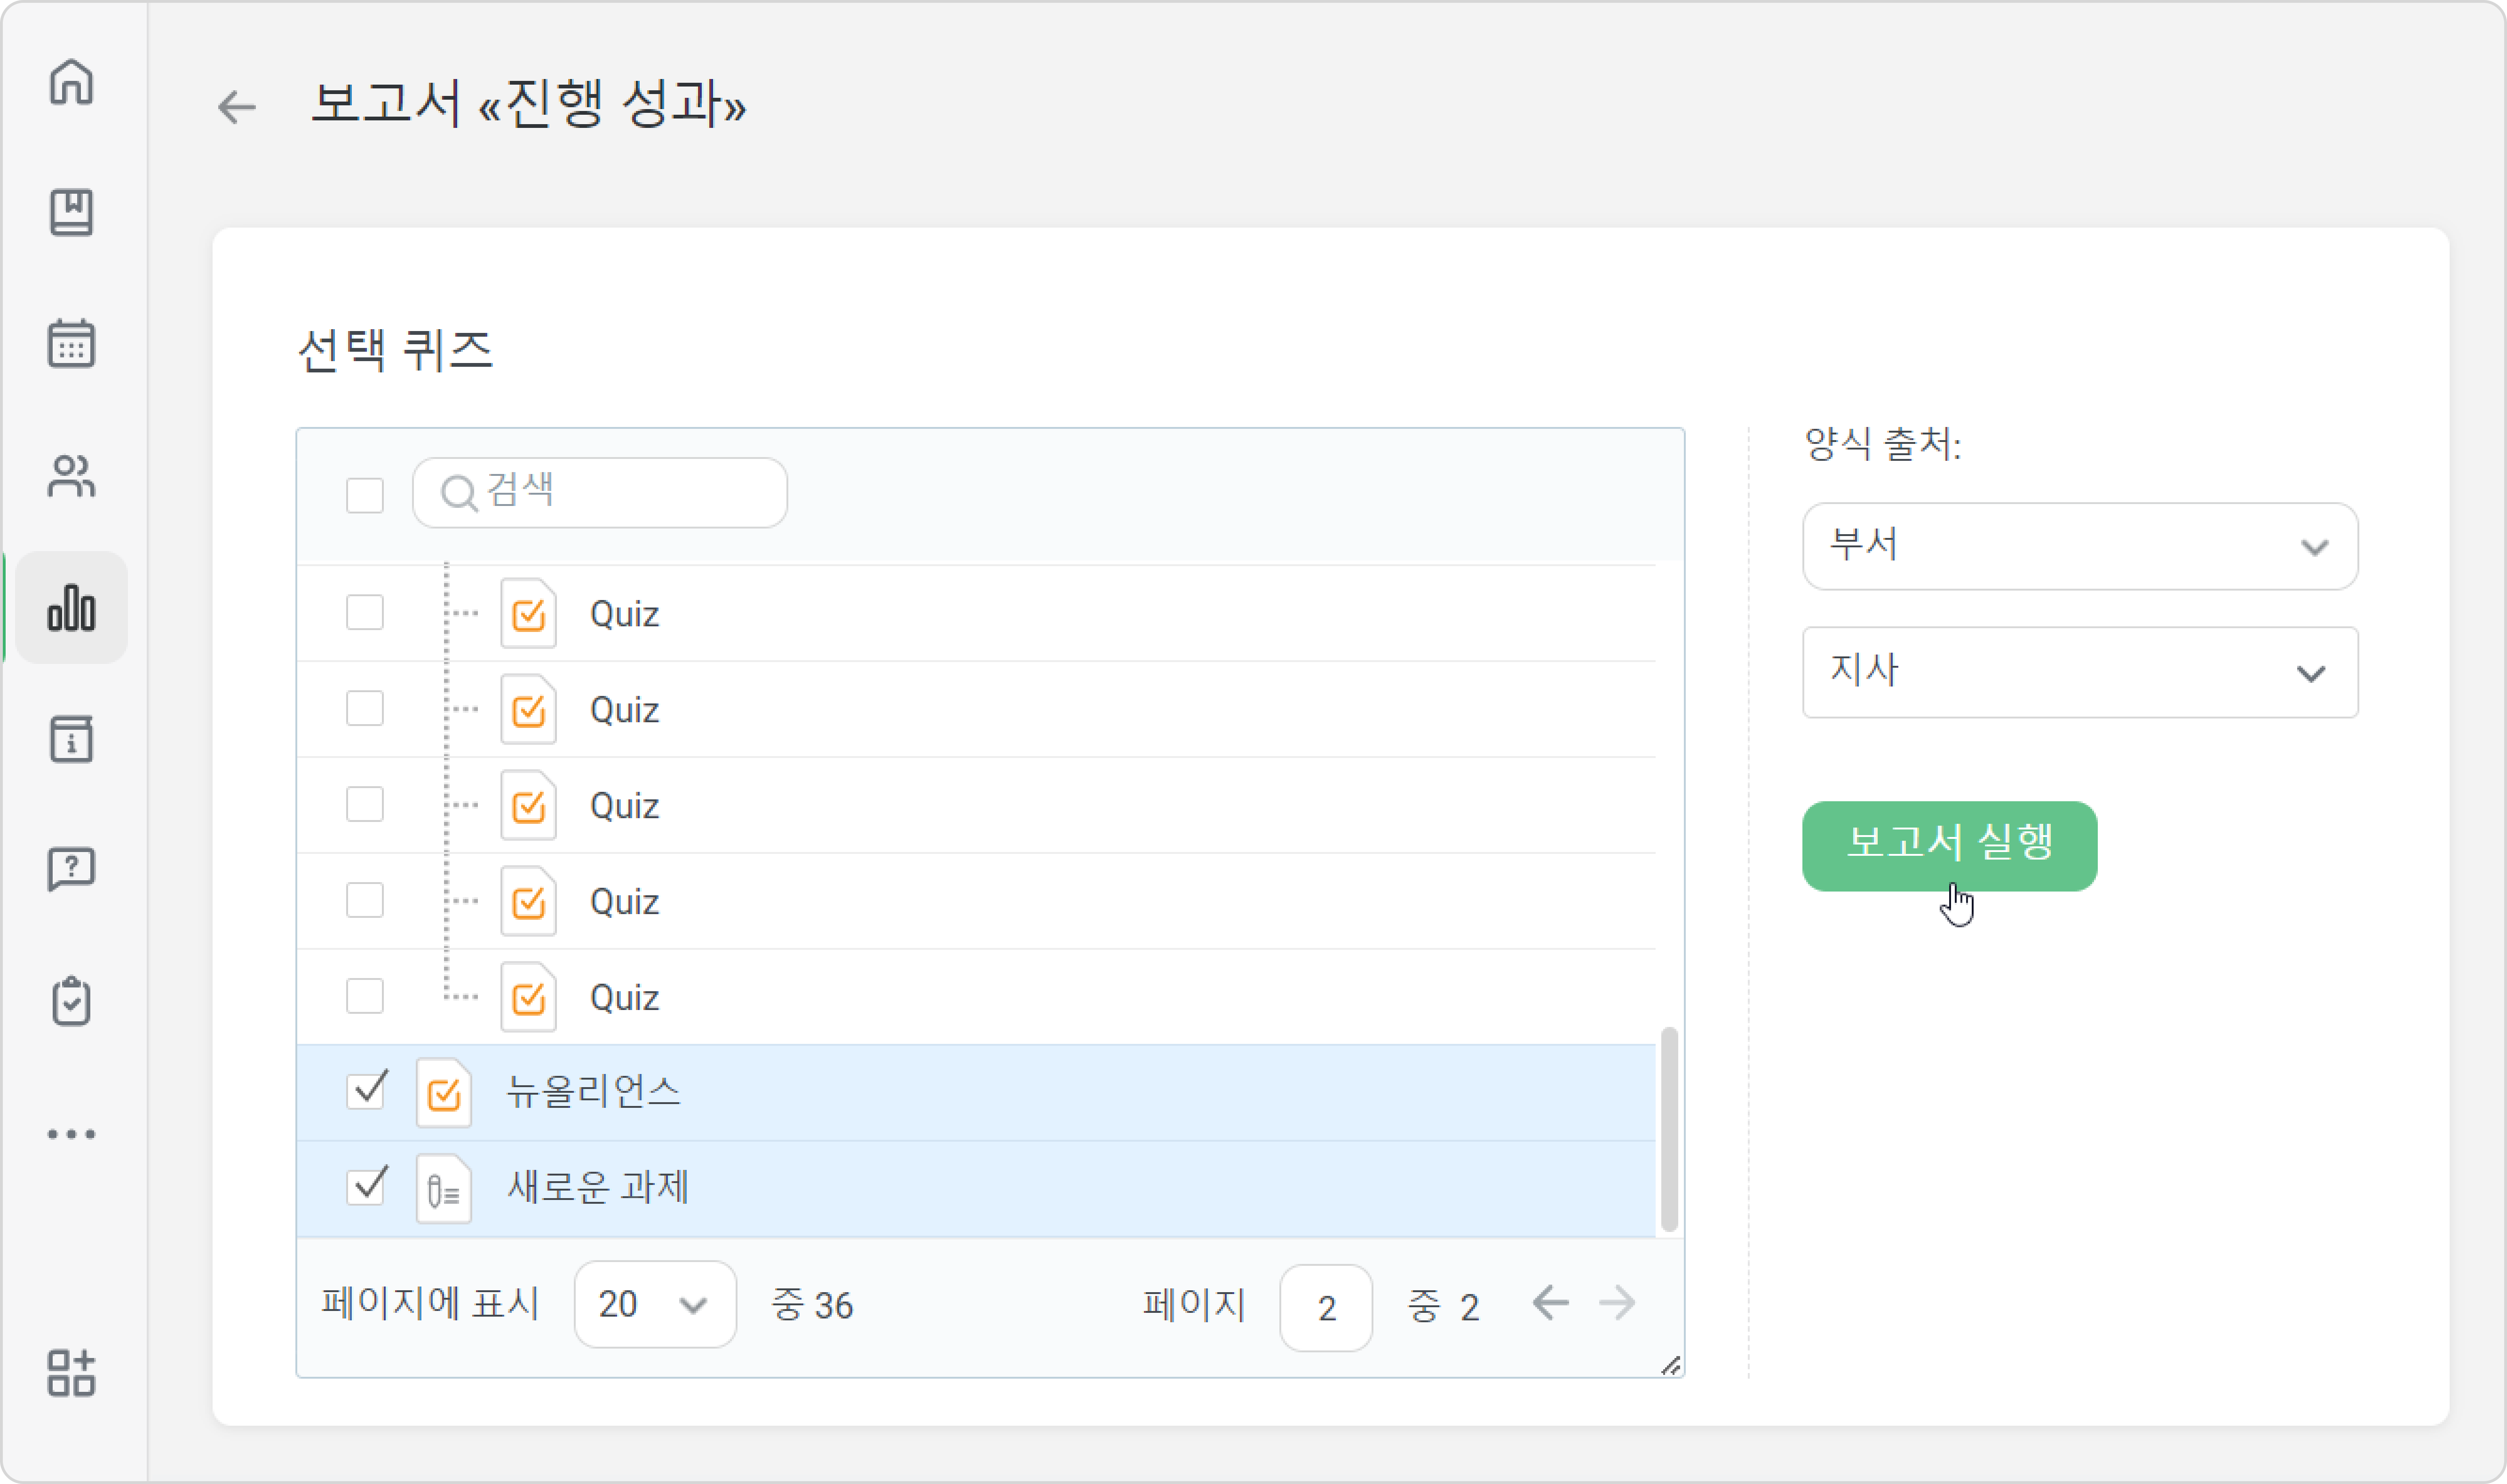Open the add apps grid icon
The height and width of the screenshot is (1484, 2507).
(x=71, y=1372)
